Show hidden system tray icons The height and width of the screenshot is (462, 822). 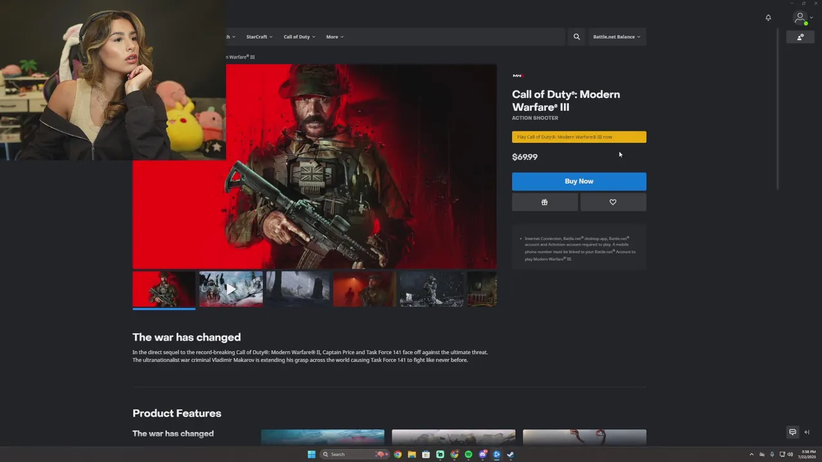(x=751, y=454)
